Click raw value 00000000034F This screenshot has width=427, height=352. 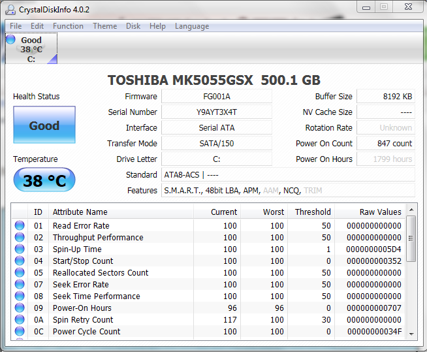click(374, 331)
